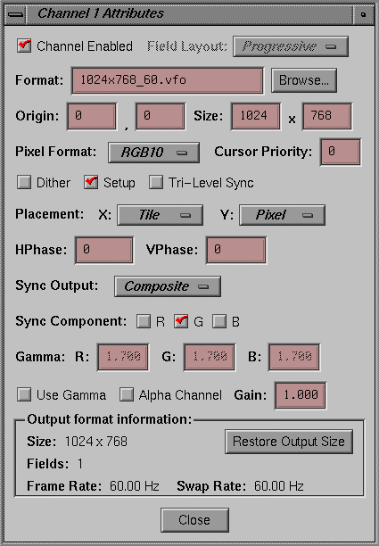This screenshot has width=379, height=546.
Task: Click the first Origin field
Action: 92,116
